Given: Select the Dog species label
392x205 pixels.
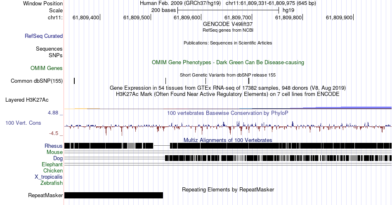Looking at the screenshot, I should [58, 158].
